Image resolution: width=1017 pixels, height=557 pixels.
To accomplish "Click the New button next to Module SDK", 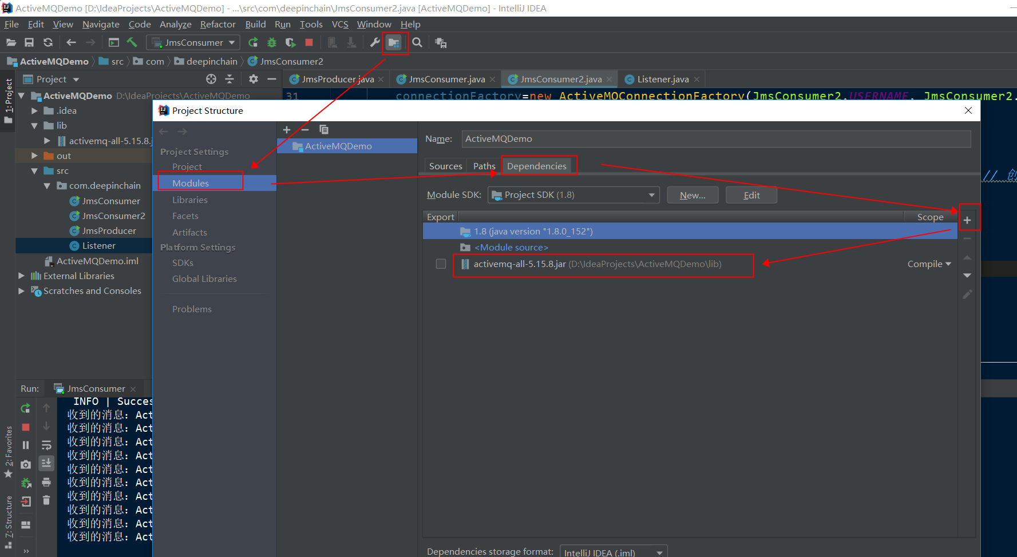I will (x=692, y=194).
